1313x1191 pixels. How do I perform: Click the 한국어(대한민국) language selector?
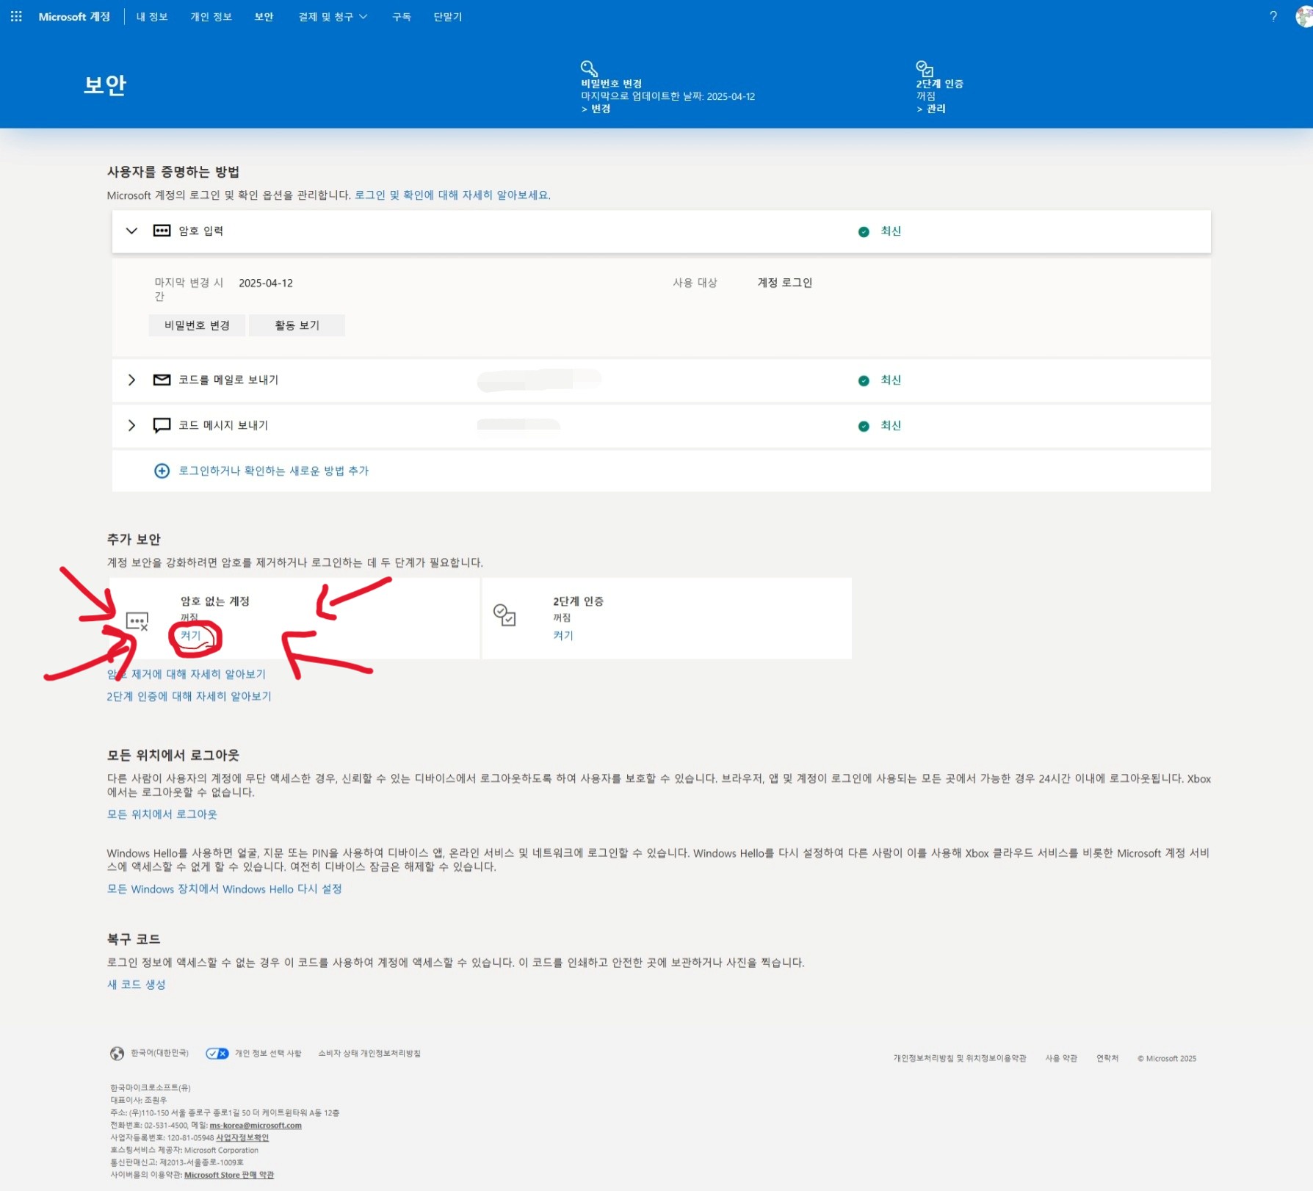point(159,1053)
